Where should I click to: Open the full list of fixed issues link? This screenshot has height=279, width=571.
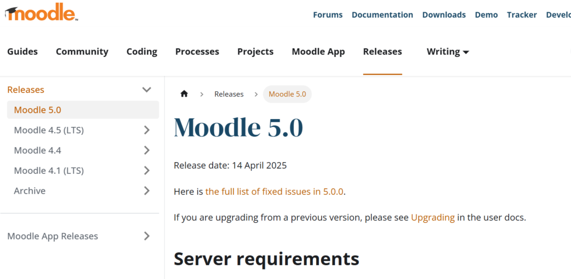[x=274, y=192]
